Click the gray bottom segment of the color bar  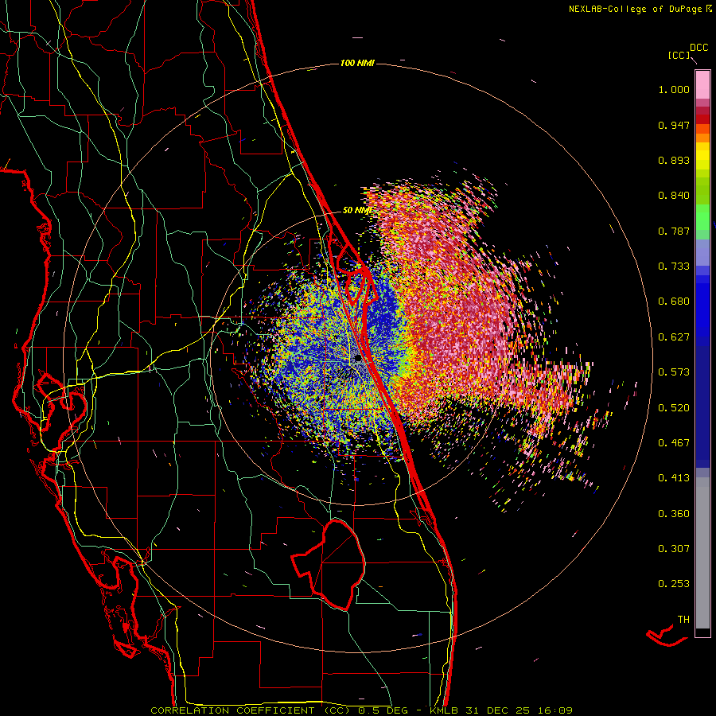[702, 553]
